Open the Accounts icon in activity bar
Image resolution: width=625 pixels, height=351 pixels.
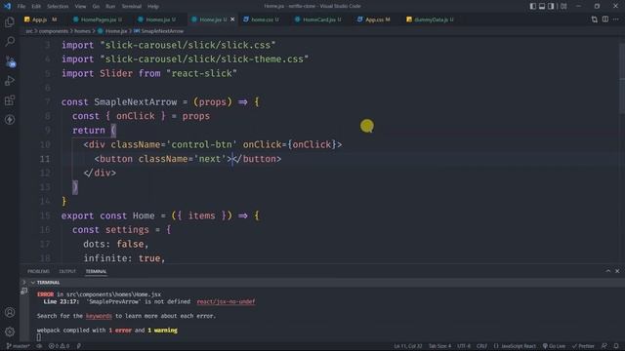tap(10, 312)
